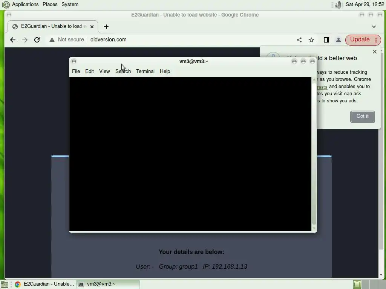Open the Chrome three-dot menu
This screenshot has width=386, height=289.
(x=376, y=40)
